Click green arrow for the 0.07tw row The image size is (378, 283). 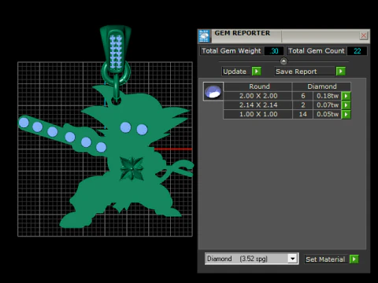pyautogui.click(x=346, y=105)
